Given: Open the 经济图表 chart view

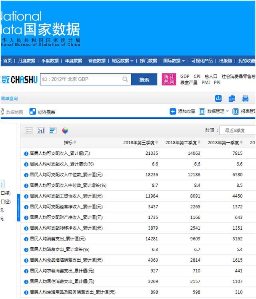Looking at the screenshot, I should pos(42,112).
